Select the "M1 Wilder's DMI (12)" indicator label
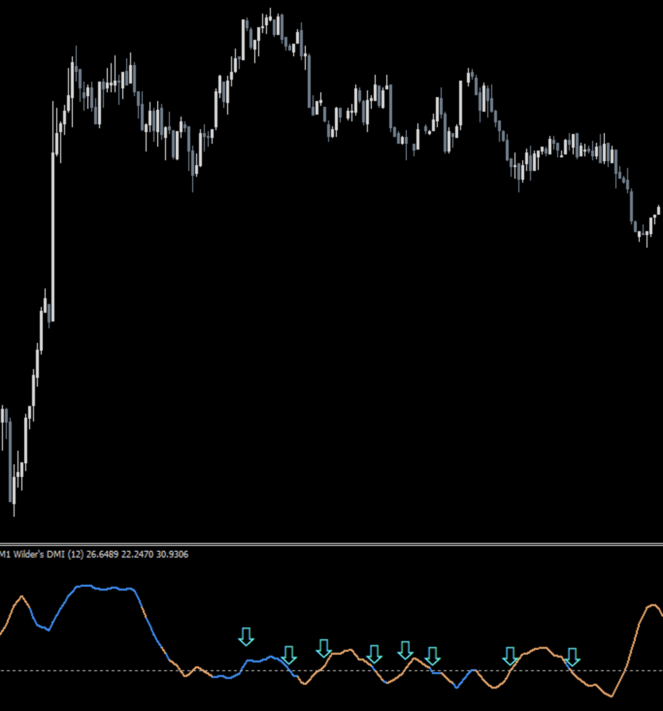The height and width of the screenshot is (711, 663). click(42, 554)
